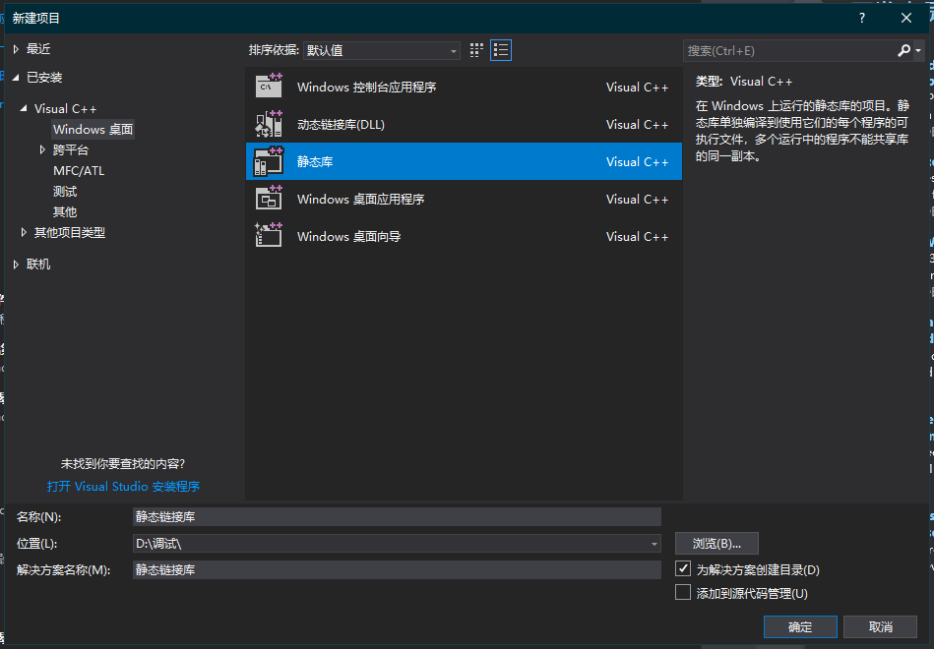Click the Windows 桌面向导 template icon
This screenshot has height=649, width=934.
point(269,236)
